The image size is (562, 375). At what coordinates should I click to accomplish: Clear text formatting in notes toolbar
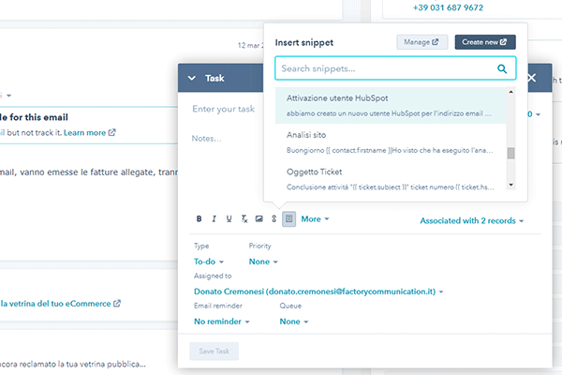pos(244,218)
